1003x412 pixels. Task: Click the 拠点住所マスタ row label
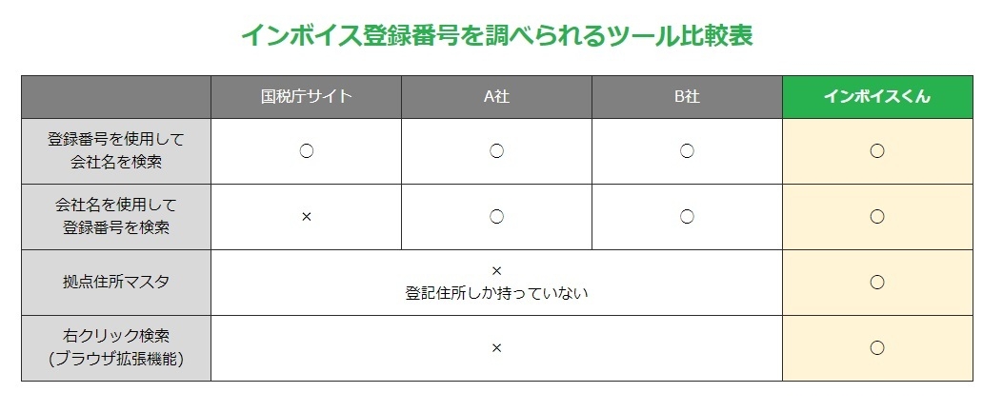click(x=116, y=283)
